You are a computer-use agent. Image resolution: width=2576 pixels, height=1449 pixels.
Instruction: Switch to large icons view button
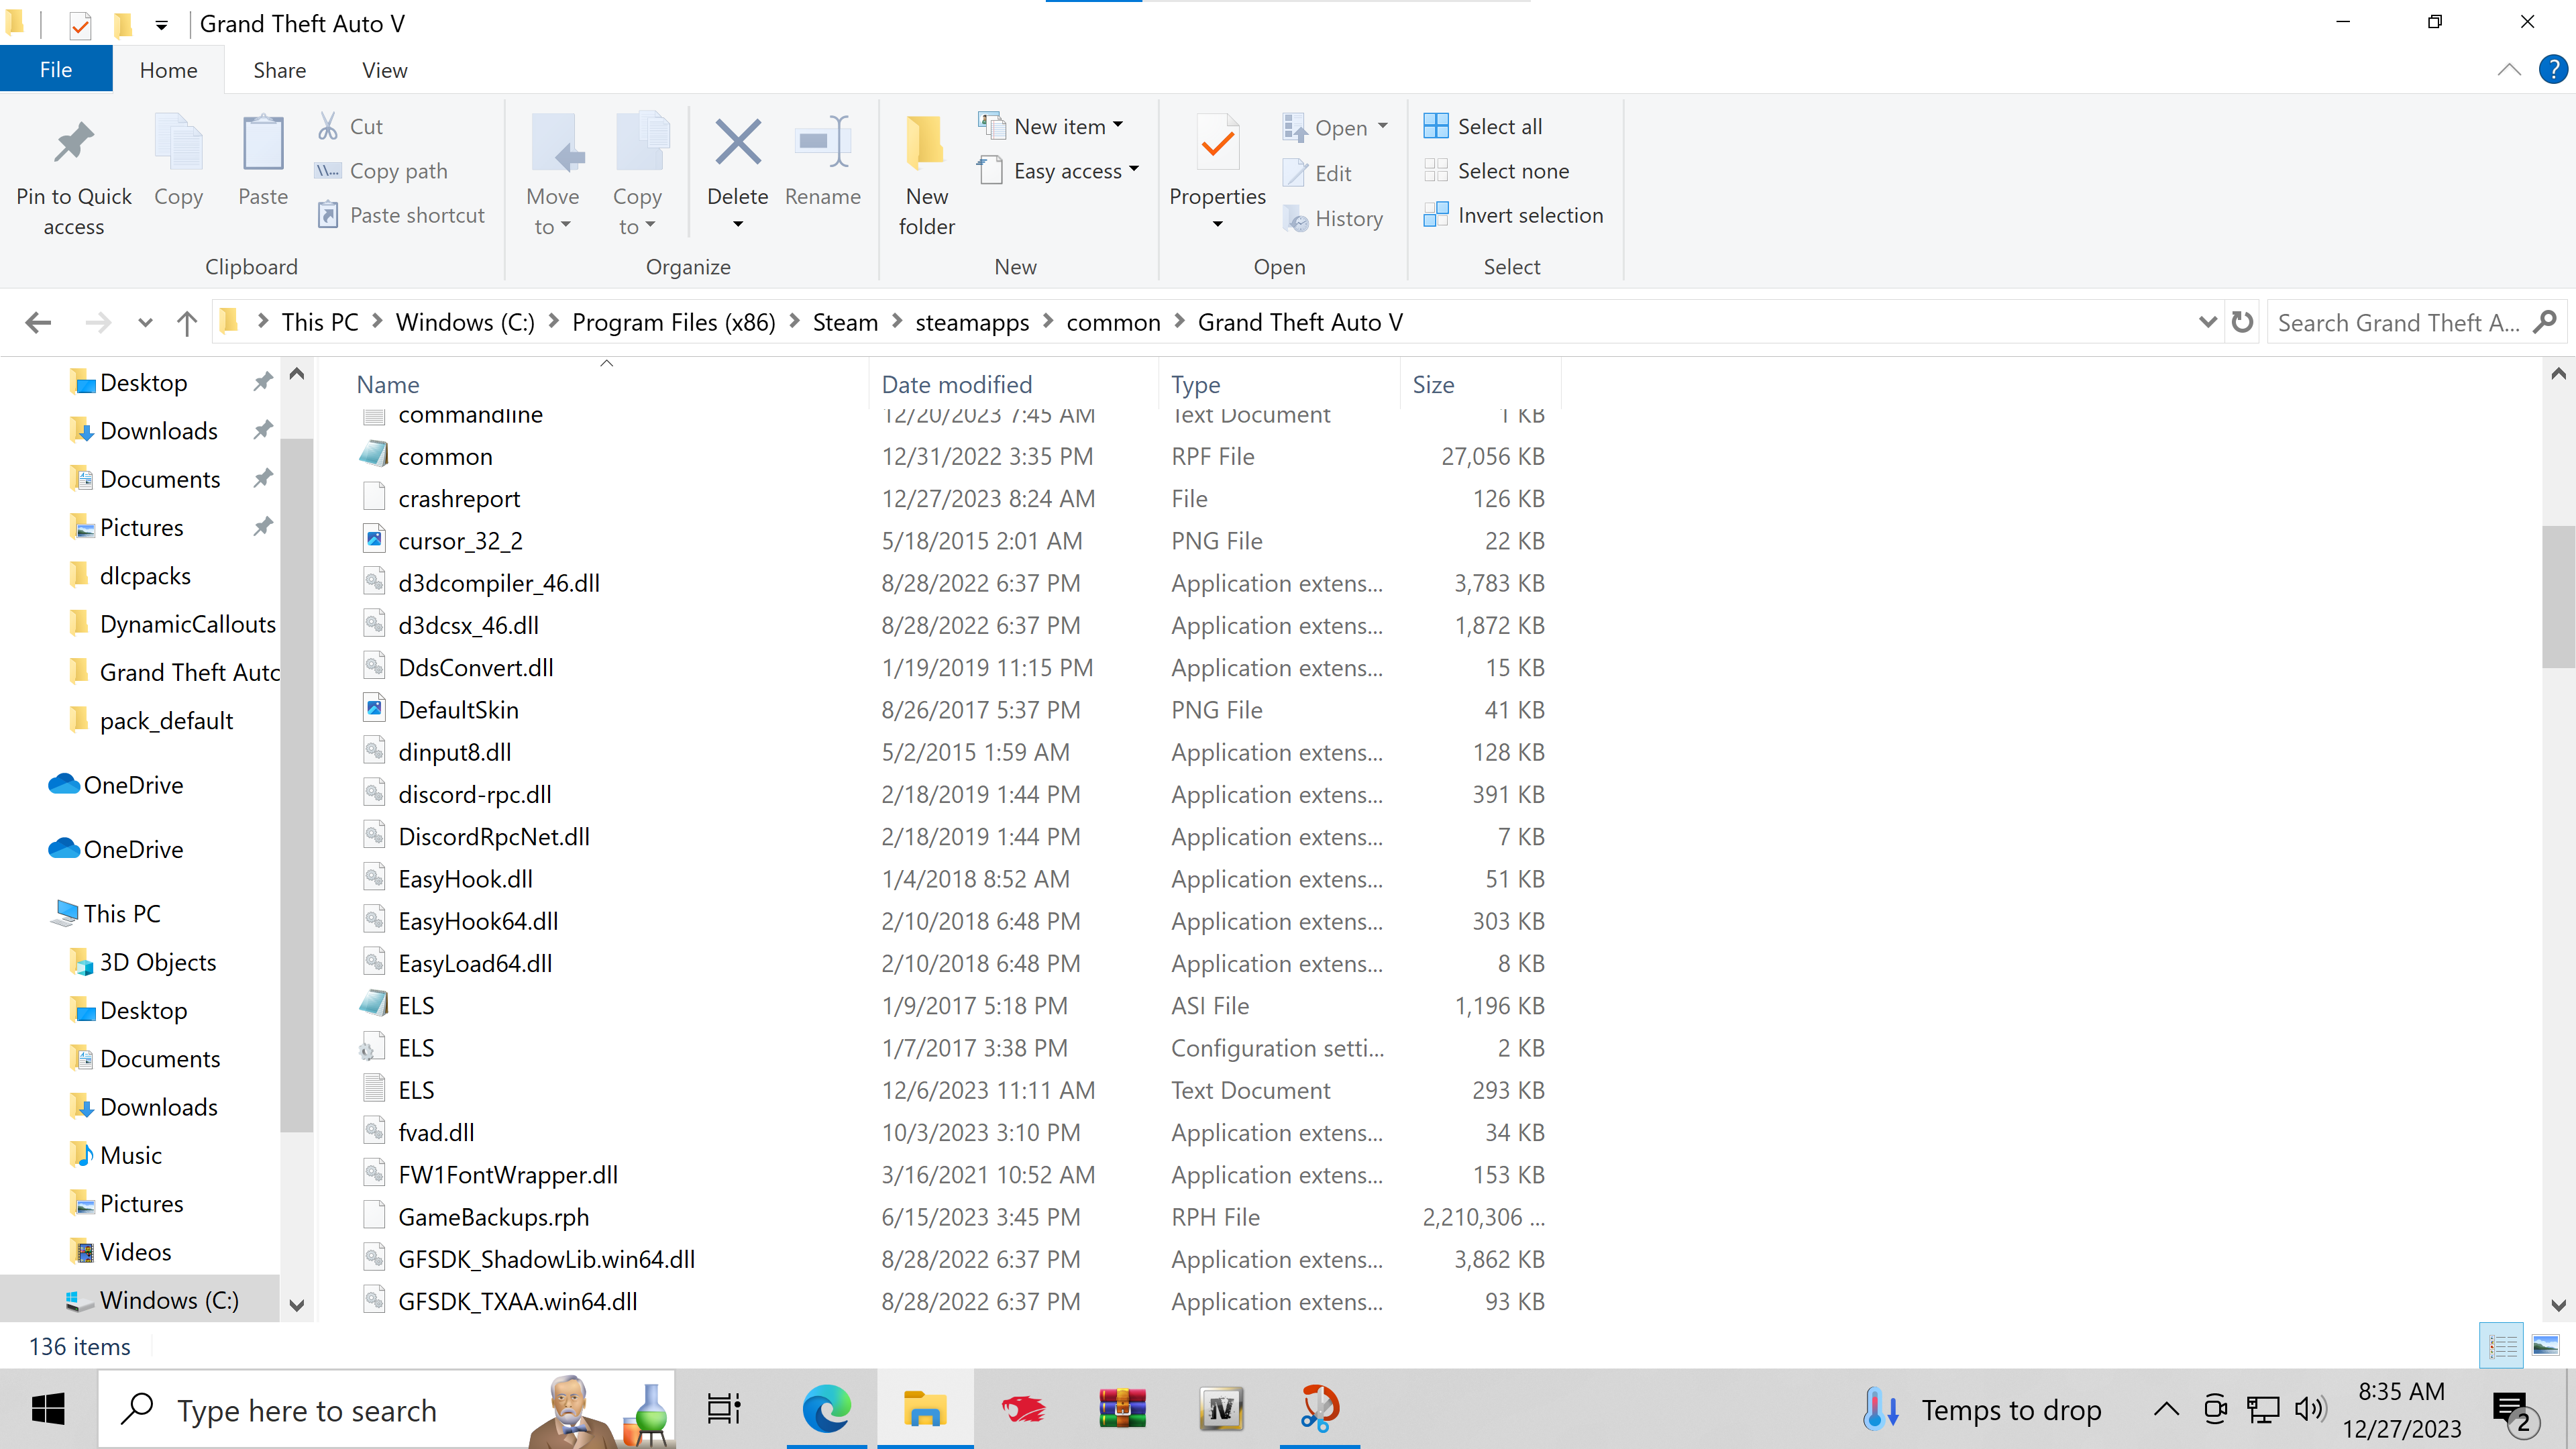2545,1346
